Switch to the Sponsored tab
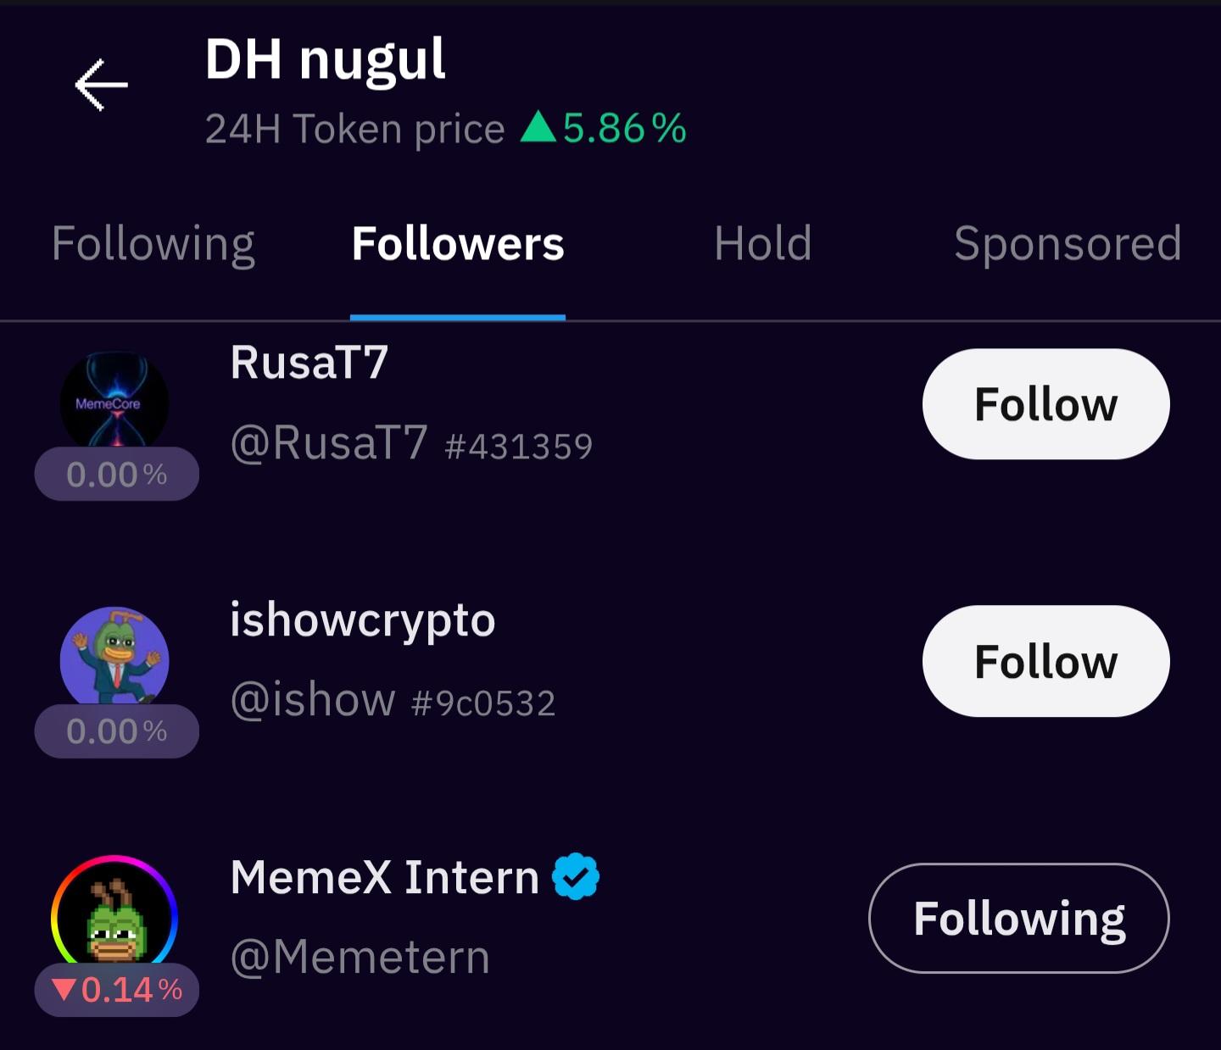The image size is (1221, 1050). [x=1067, y=244]
